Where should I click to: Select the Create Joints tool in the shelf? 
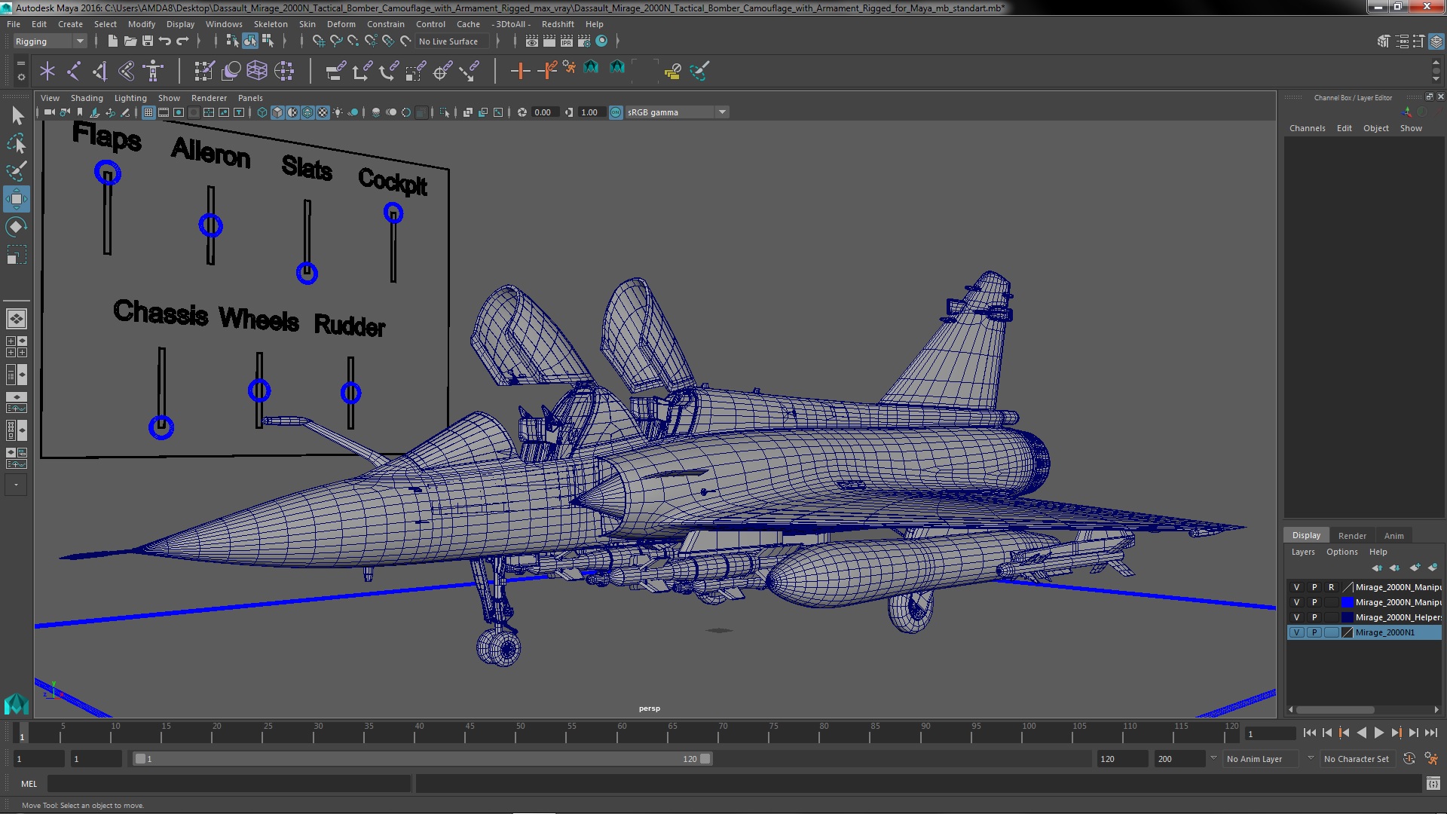[x=74, y=72]
